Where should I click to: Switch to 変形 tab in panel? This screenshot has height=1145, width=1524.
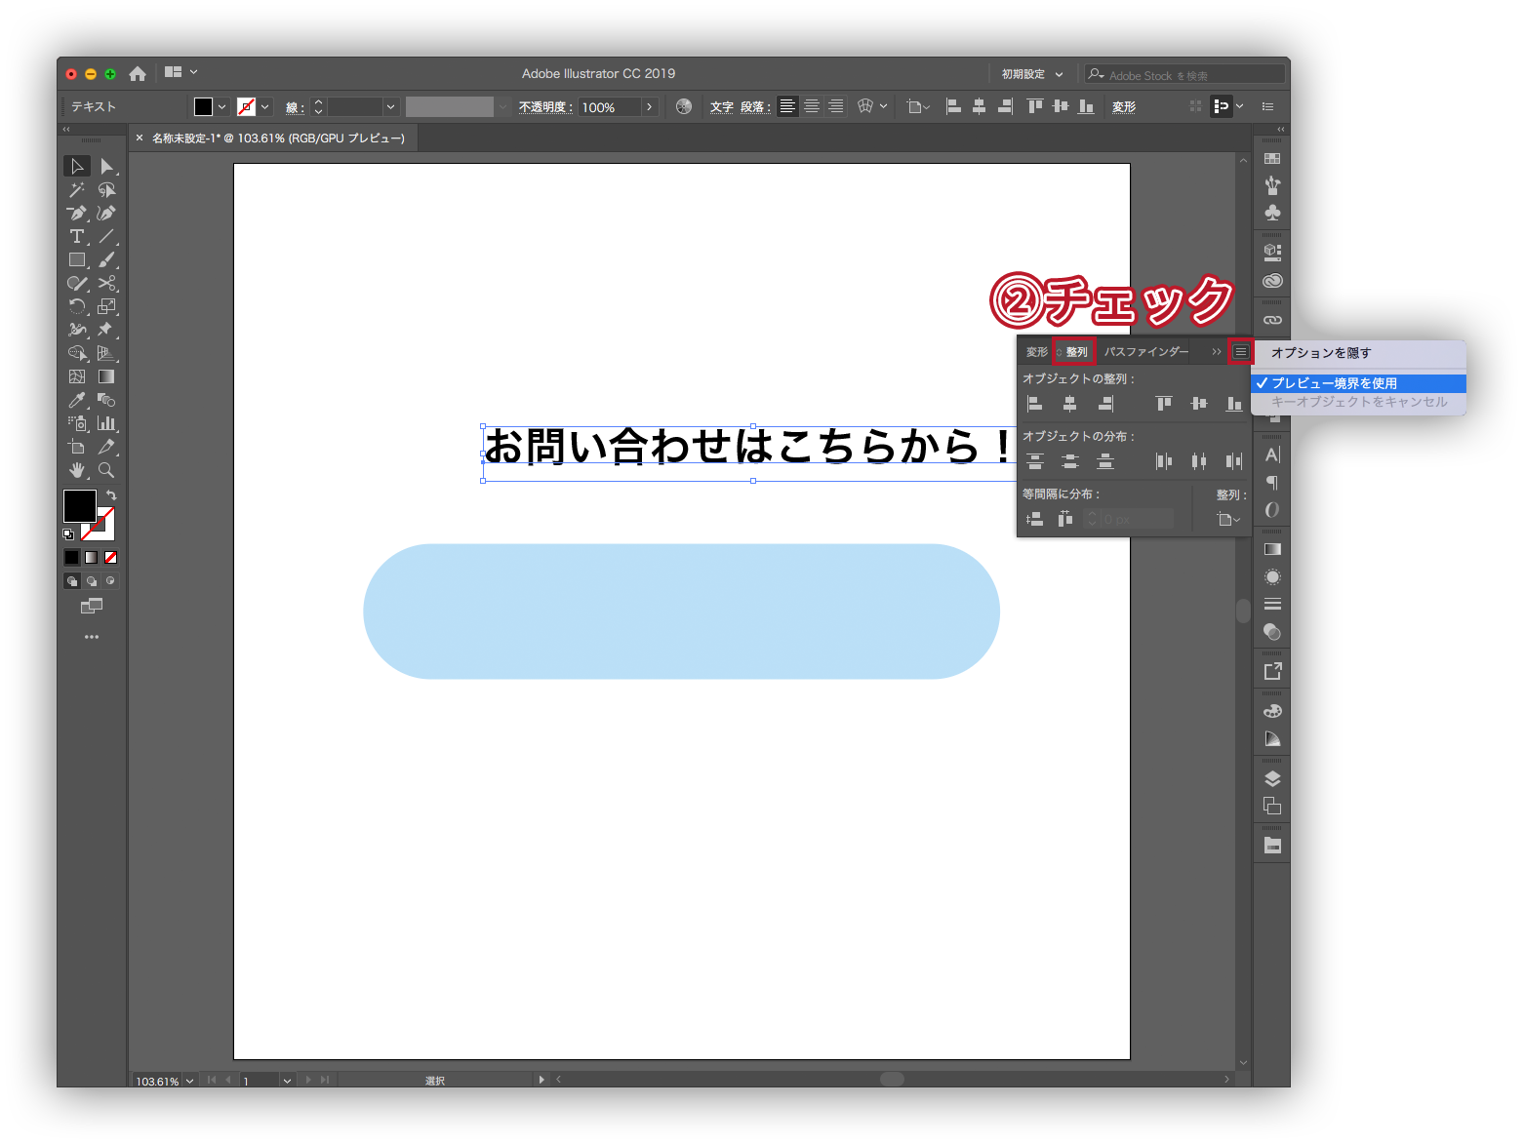(x=1037, y=352)
